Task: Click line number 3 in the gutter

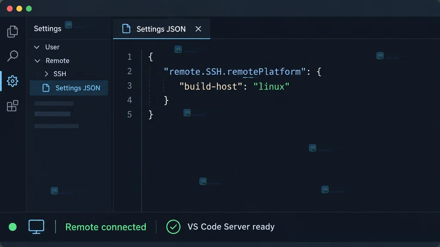Action: click(129, 86)
